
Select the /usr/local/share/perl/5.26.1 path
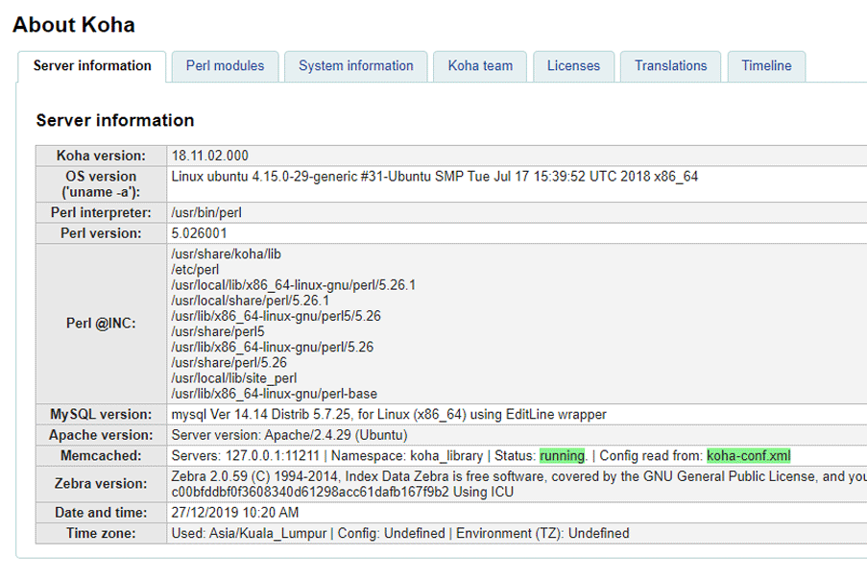pos(251,301)
